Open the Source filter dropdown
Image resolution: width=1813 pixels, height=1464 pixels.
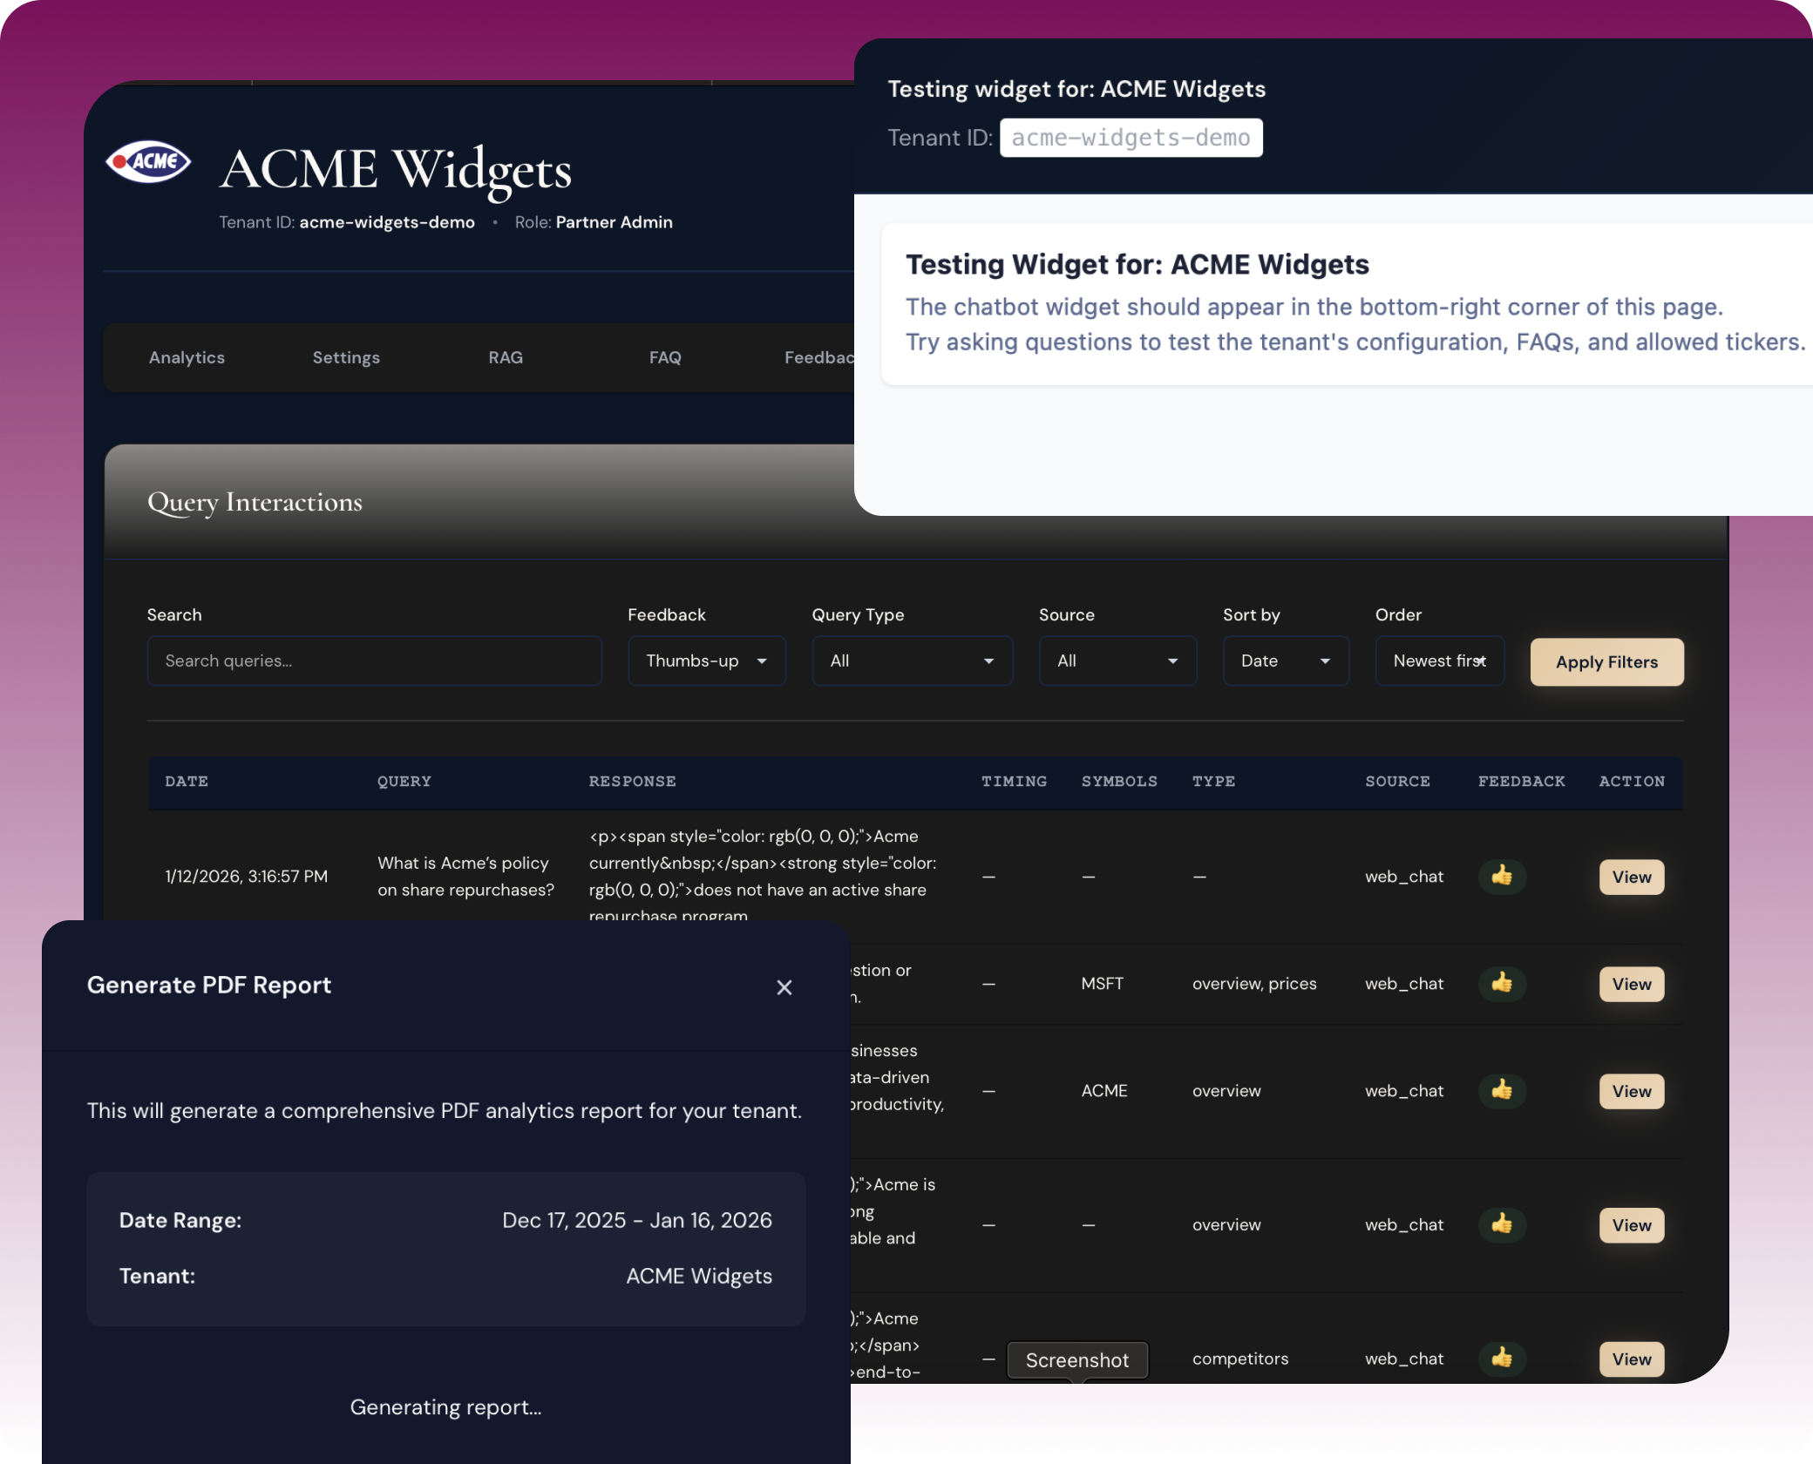click(1117, 661)
